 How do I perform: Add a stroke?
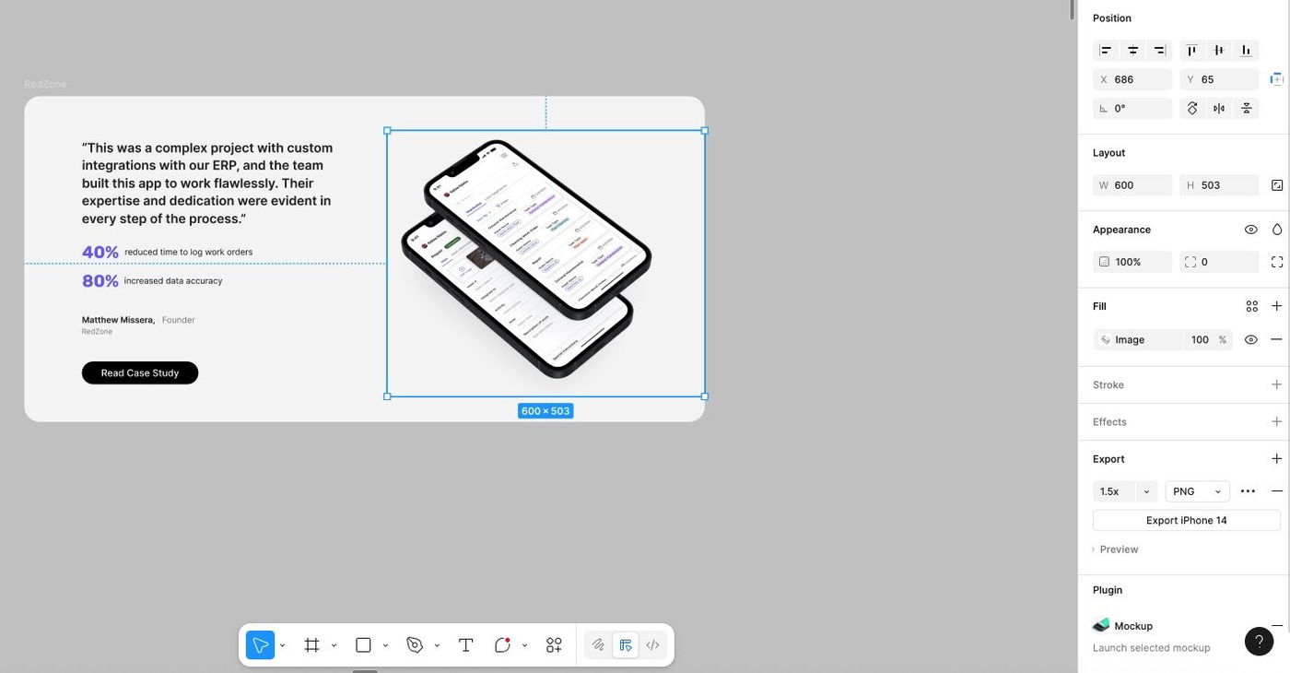click(x=1276, y=384)
